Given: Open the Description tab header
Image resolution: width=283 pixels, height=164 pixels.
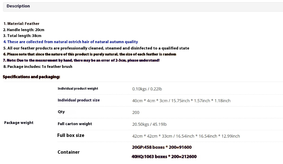Looking at the screenshot, I should pyautogui.click(x=18, y=6).
